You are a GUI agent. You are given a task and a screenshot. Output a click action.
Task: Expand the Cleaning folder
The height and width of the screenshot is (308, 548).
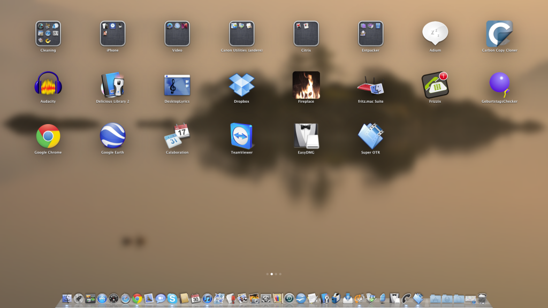(48, 34)
